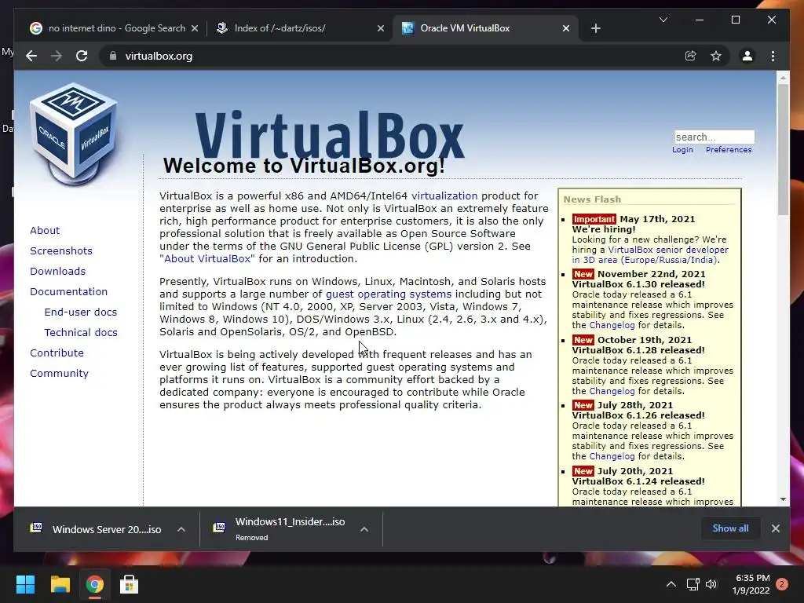Reload the virtualbox.org page
804x603 pixels.
[82, 56]
